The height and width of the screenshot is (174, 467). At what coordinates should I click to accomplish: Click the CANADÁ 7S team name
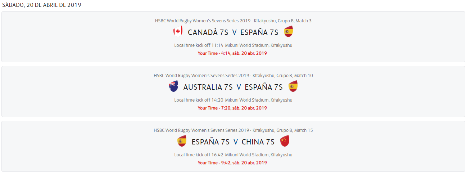coord(208,32)
